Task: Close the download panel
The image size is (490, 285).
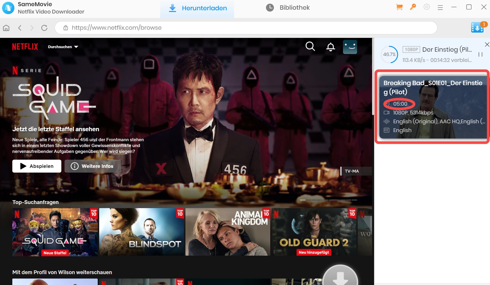Action: coord(487,44)
